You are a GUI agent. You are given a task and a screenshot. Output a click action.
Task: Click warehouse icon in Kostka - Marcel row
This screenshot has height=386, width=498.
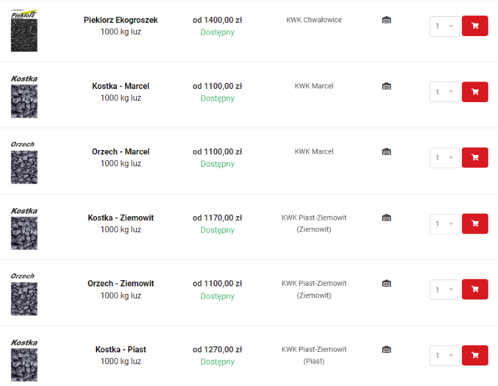[x=386, y=86]
